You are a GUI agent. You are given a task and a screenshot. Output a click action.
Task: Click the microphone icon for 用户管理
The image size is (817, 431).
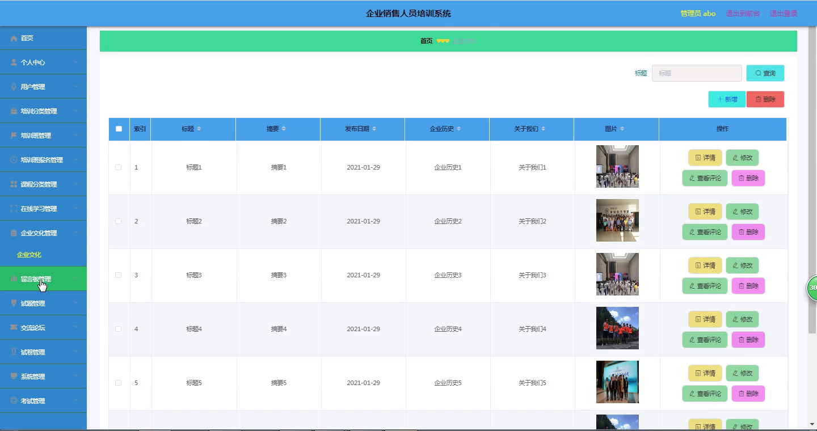pyautogui.click(x=14, y=87)
